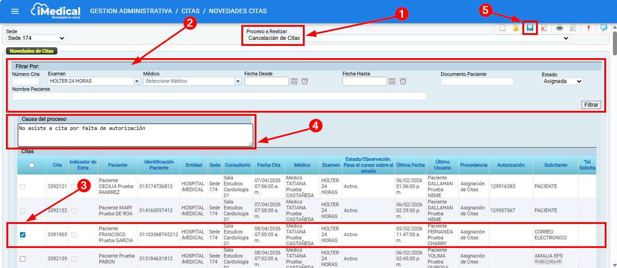Open the hamburger navigation menu
Image resolution: width=617 pixels, height=268 pixels.
coord(15,11)
